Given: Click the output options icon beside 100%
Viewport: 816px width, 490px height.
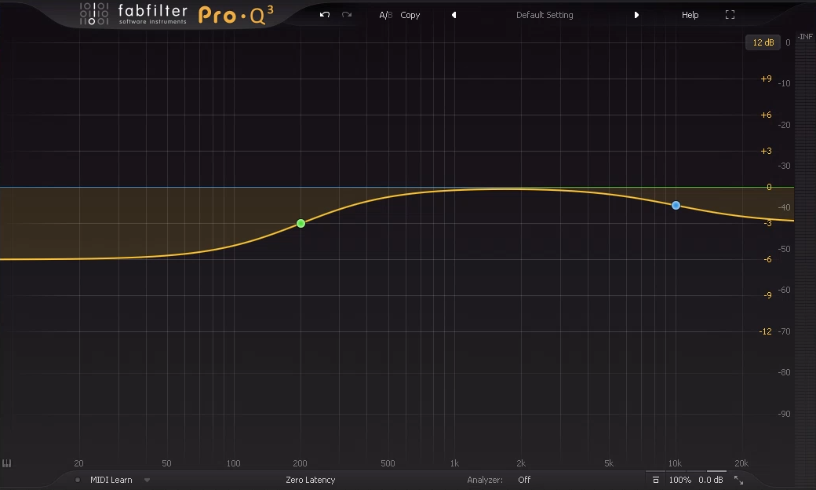Looking at the screenshot, I should 656,480.
